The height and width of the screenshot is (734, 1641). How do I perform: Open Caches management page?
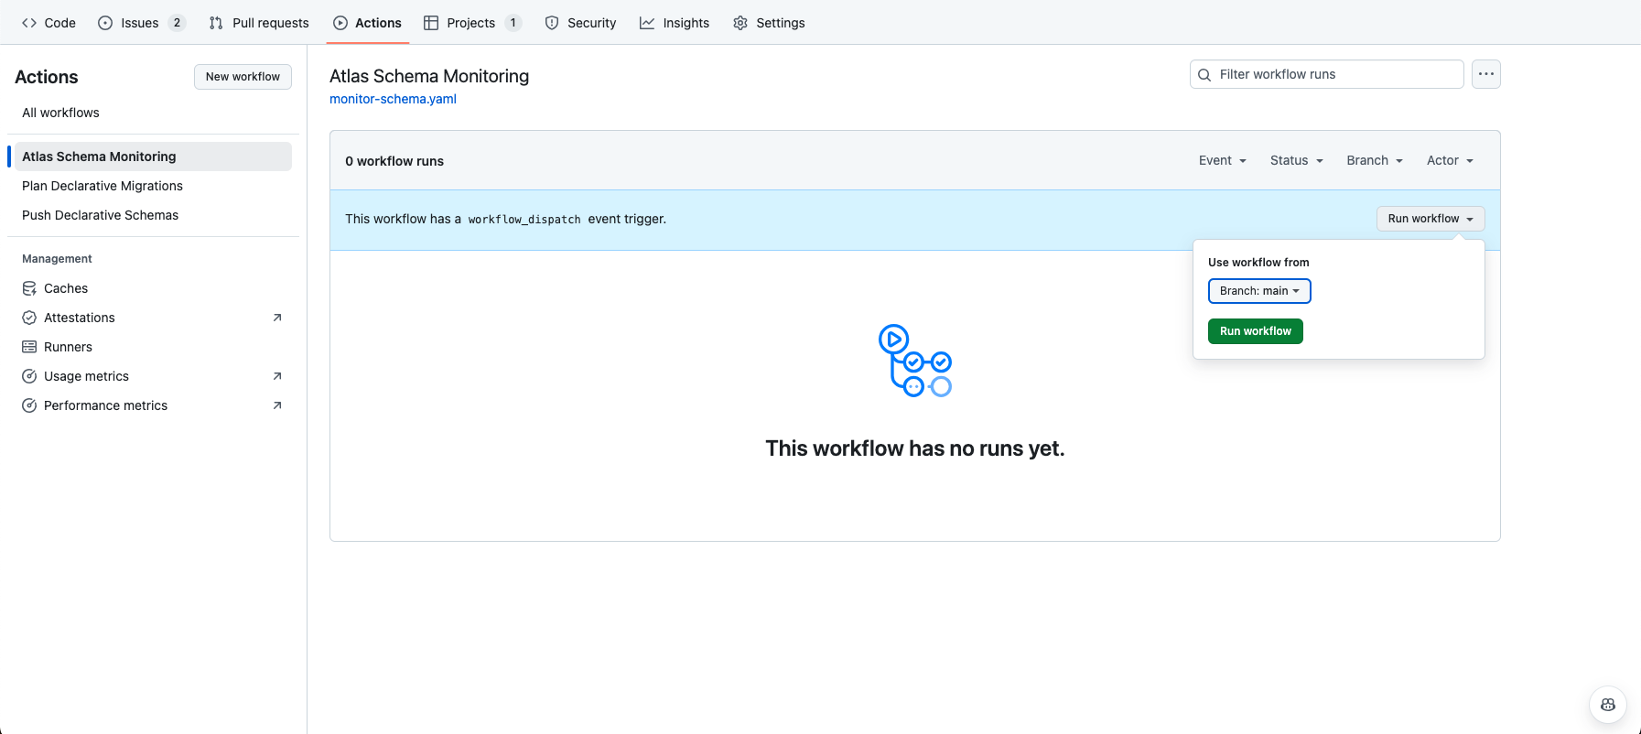click(x=153, y=288)
